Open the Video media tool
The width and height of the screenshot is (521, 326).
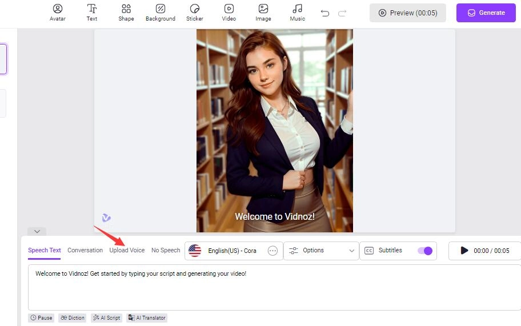pyautogui.click(x=229, y=13)
